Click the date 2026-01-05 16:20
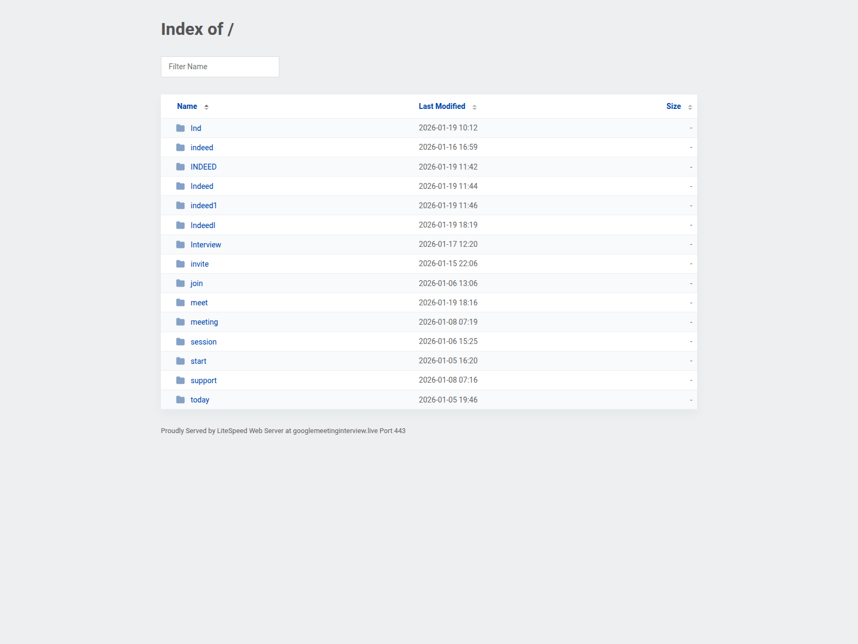This screenshot has width=858, height=644. click(448, 361)
